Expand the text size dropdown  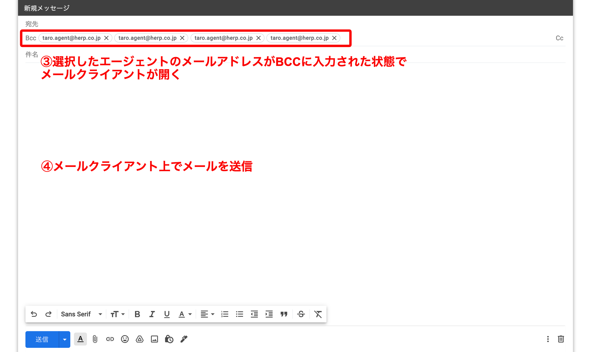[x=117, y=314]
